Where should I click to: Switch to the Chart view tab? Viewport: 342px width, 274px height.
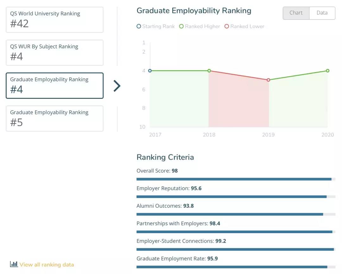coord(296,13)
